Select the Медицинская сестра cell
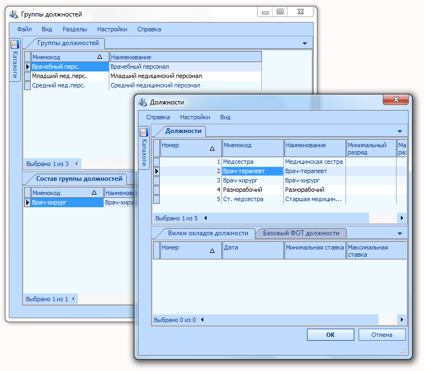This screenshot has height=371, width=424. pos(315,162)
